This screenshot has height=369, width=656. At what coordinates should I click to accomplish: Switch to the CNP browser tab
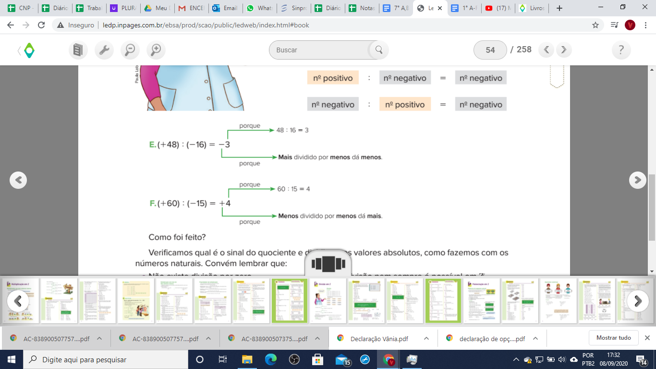(20, 8)
